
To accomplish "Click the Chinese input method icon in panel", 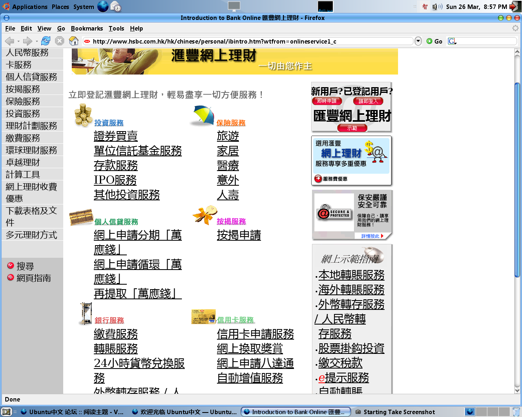I will [x=425, y=7].
